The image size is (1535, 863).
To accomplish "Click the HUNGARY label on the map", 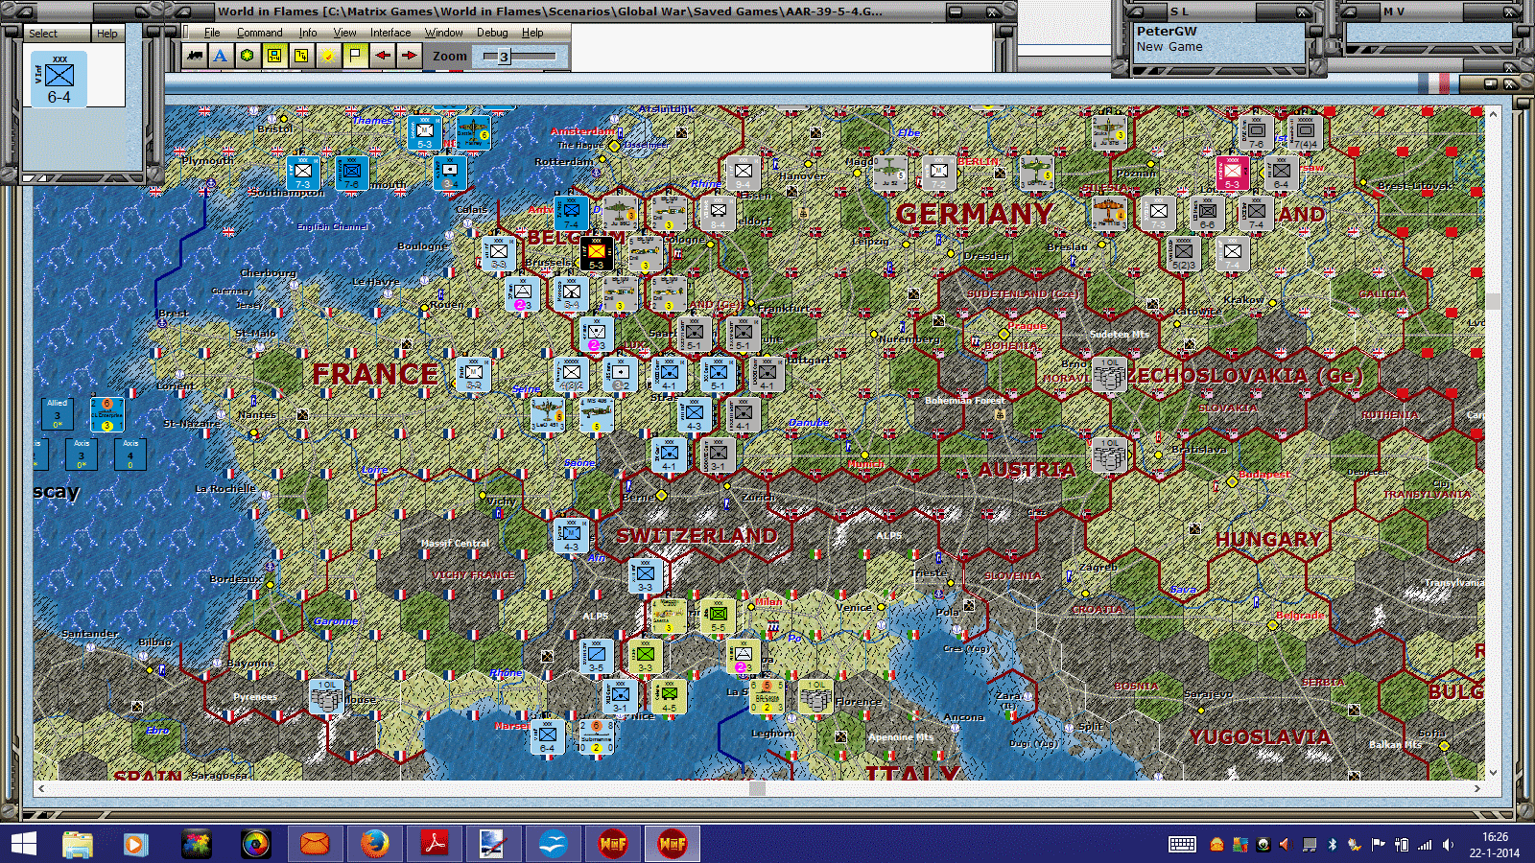I will pyautogui.click(x=1269, y=539).
